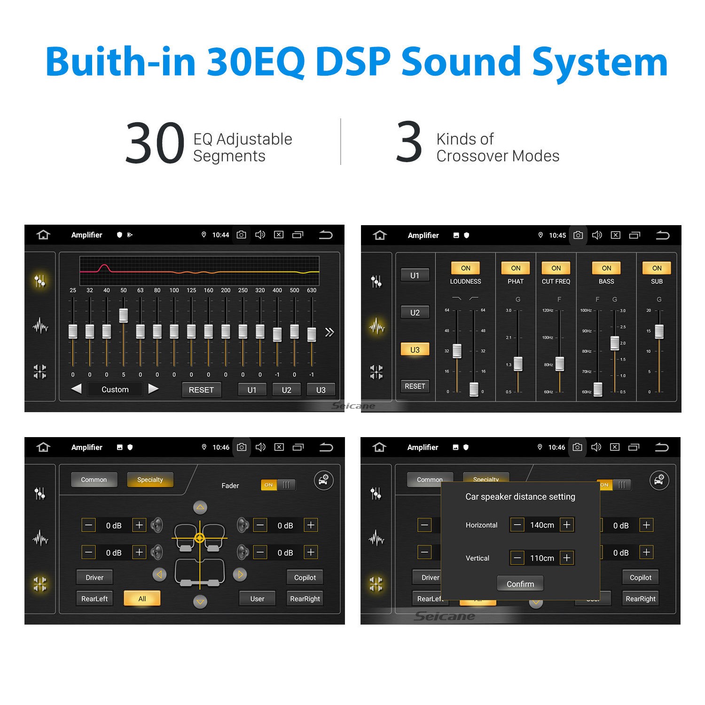Increase Horizontal distance with plus
705x705 pixels.
pos(567,525)
